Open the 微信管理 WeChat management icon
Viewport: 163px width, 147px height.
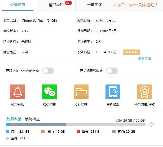tap(49, 92)
